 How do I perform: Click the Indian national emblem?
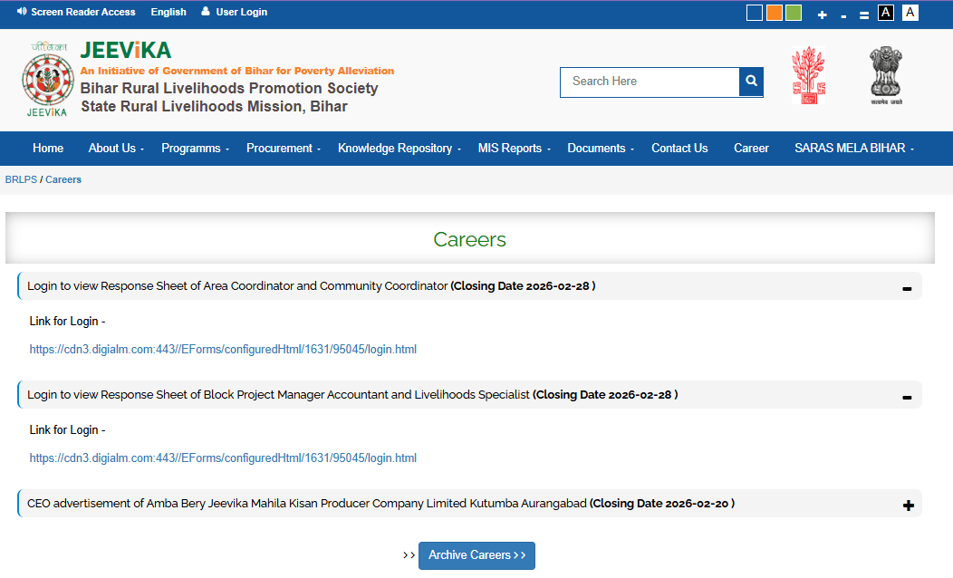tap(885, 75)
